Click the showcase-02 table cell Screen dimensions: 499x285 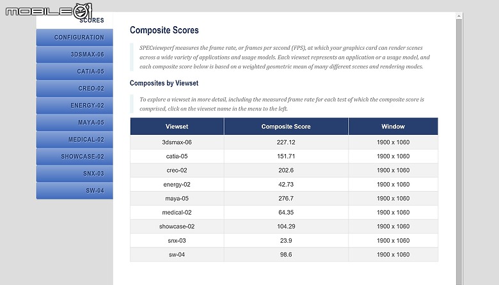[x=177, y=227]
